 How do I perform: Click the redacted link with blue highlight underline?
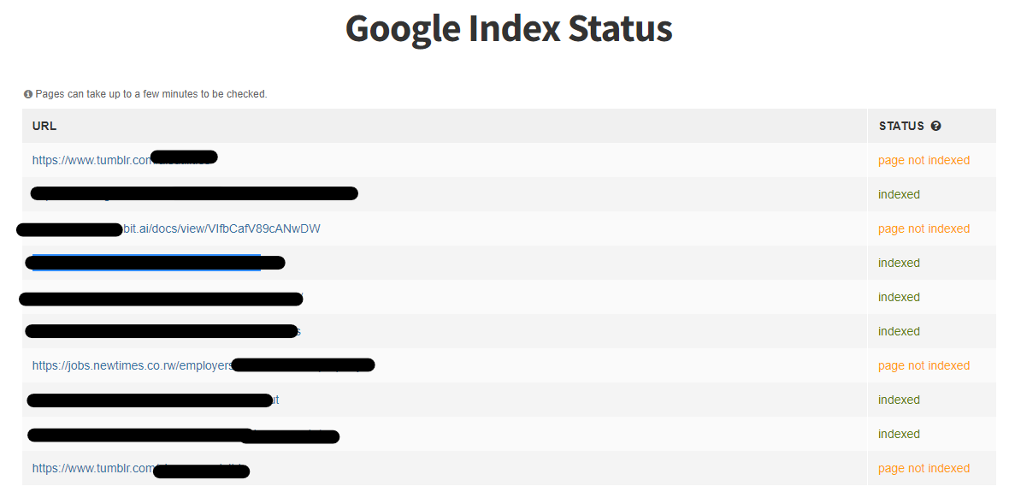(155, 263)
